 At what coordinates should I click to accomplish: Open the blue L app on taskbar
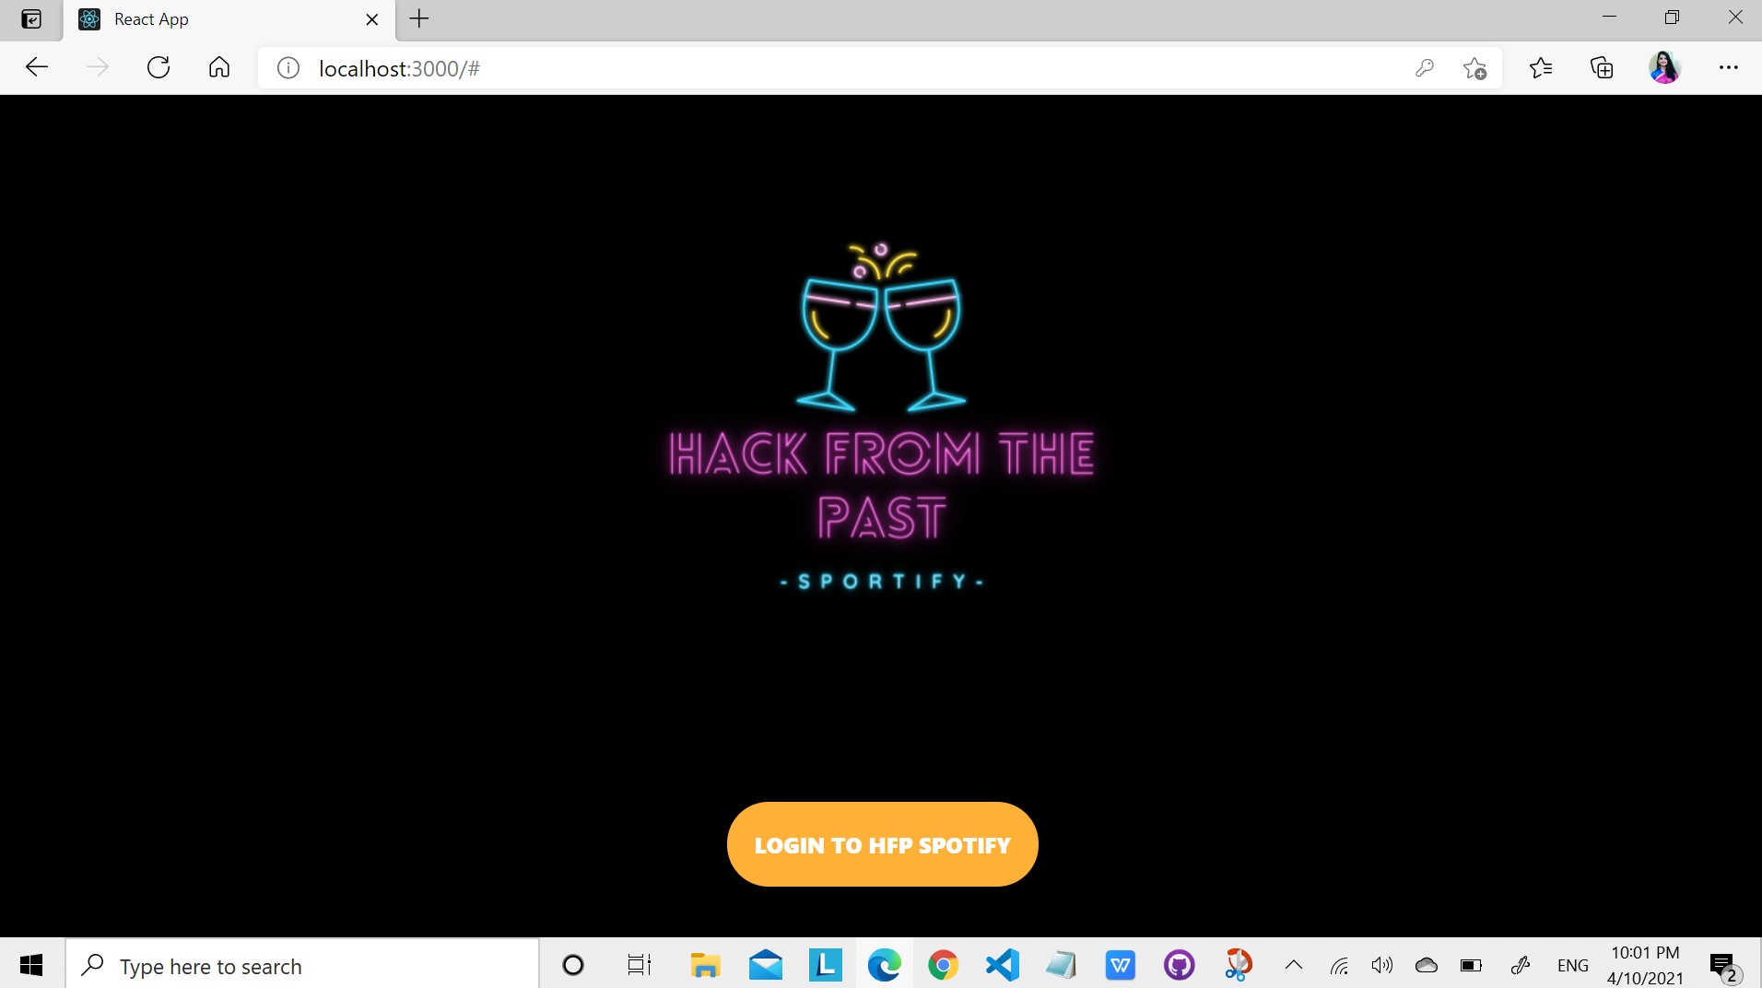tap(825, 965)
